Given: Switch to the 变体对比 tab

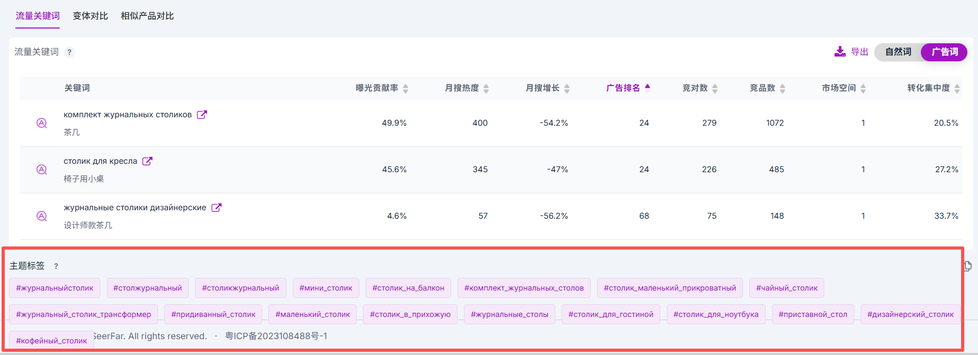Looking at the screenshot, I should (90, 16).
